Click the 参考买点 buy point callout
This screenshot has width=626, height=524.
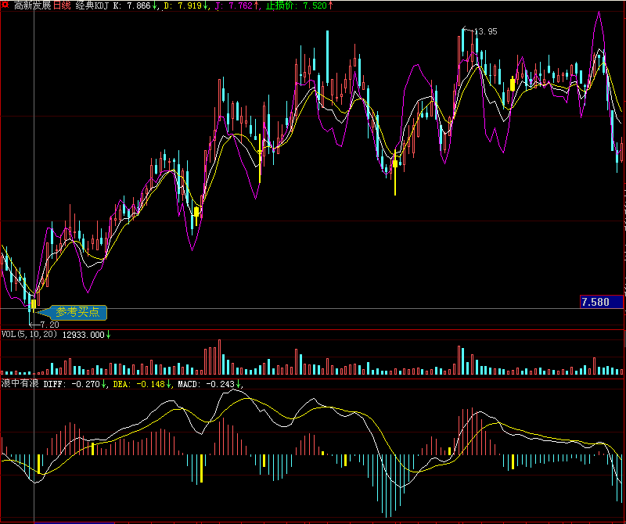[77, 312]
